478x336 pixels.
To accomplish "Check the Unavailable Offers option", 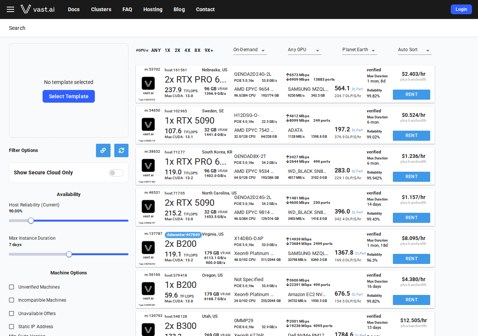I will tap(12, 314).
